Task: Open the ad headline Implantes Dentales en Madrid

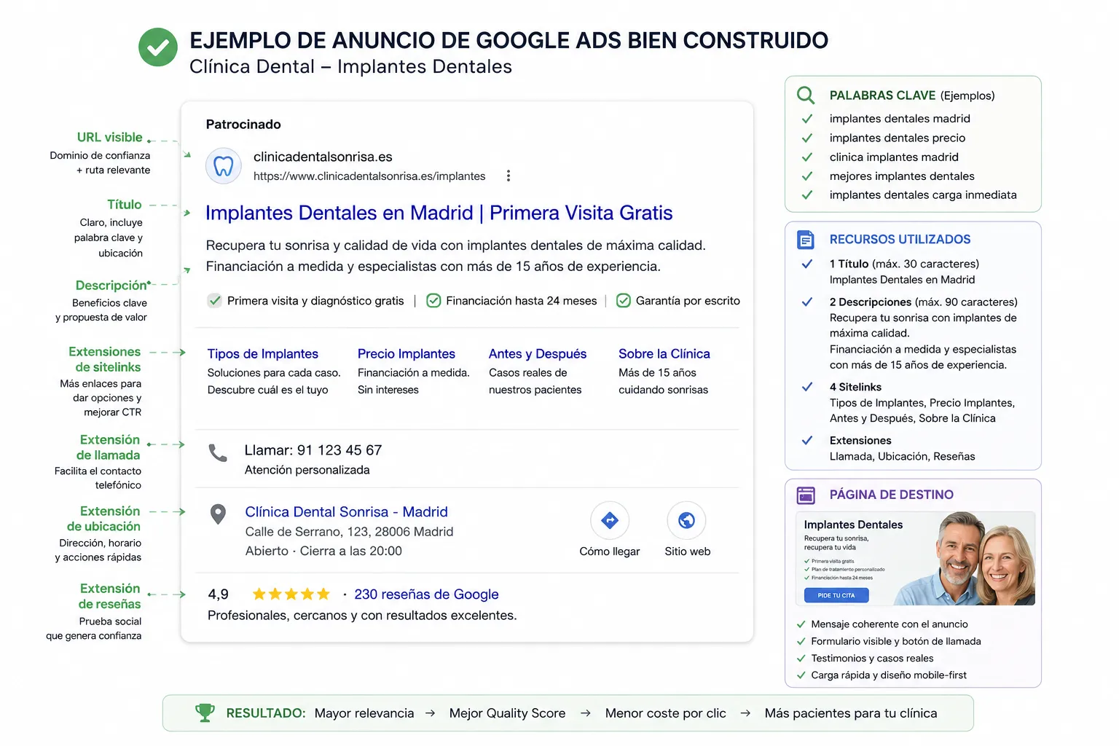Action: click(439, 213)
